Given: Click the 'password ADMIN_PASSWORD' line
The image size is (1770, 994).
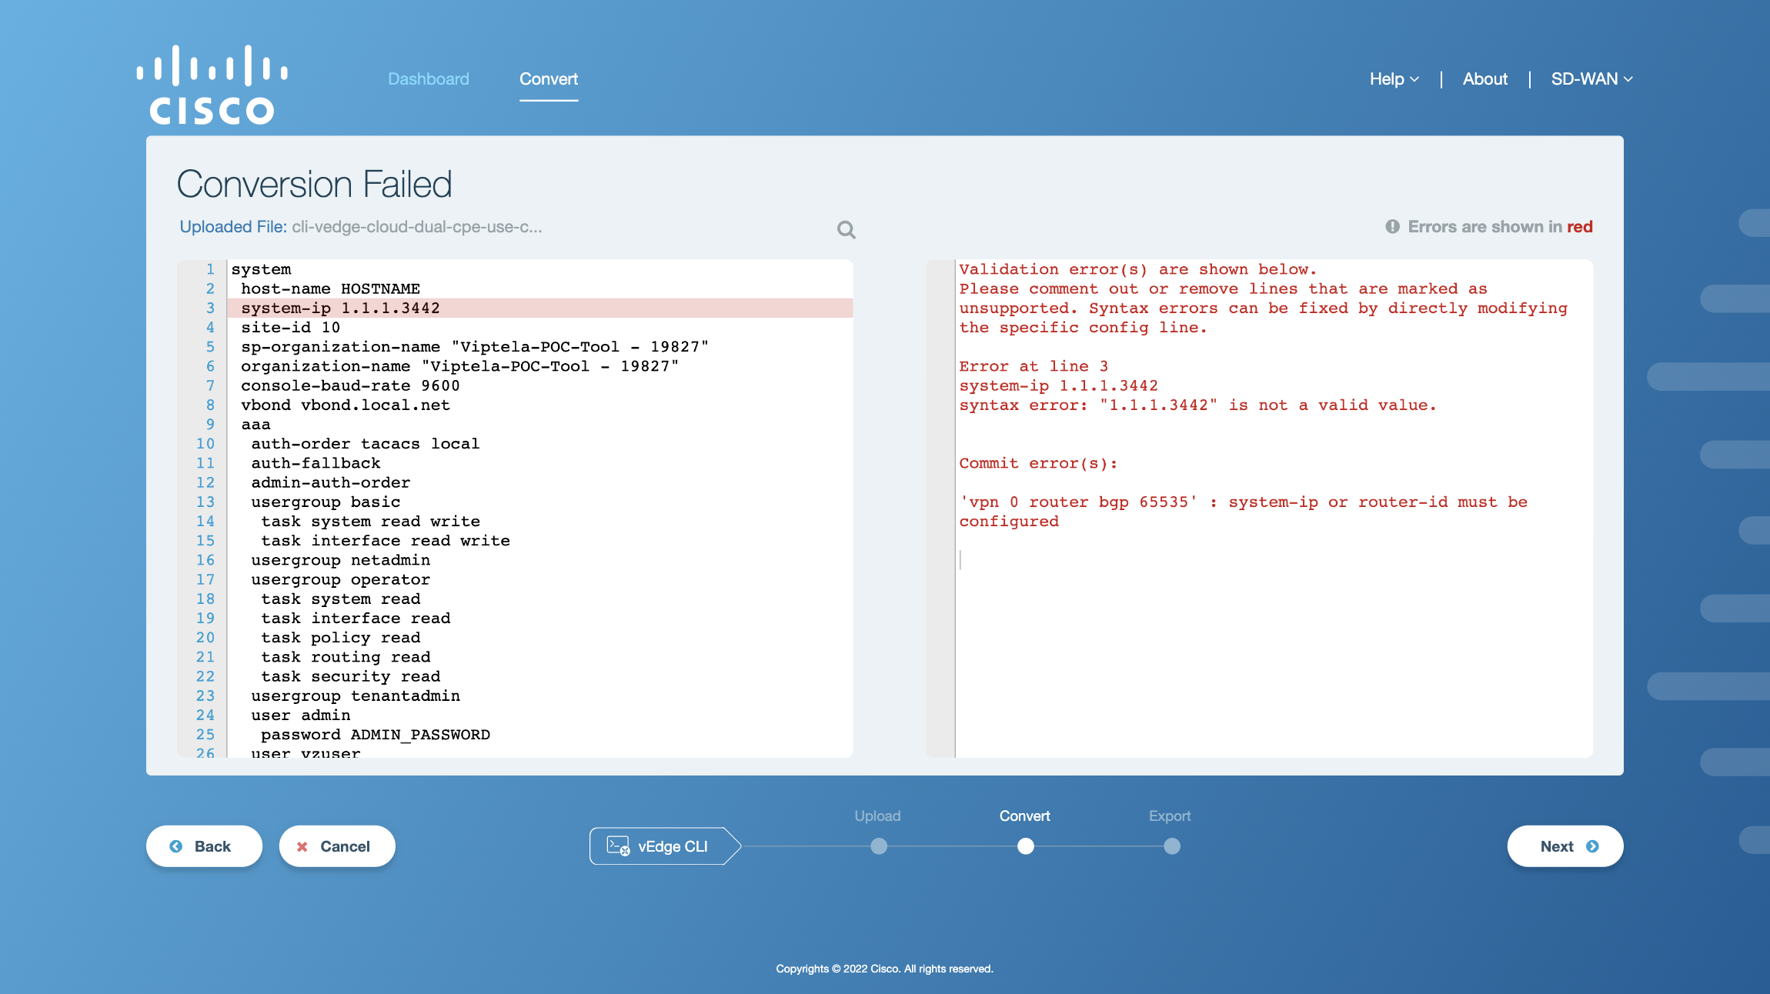Looking at the screenshot, I should coord(376,734).
